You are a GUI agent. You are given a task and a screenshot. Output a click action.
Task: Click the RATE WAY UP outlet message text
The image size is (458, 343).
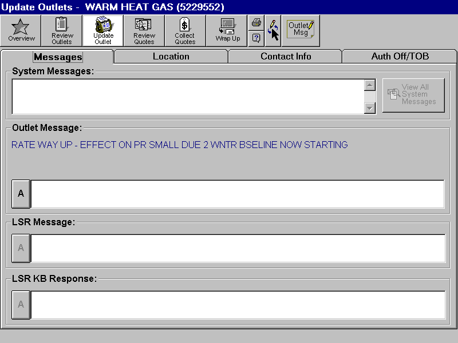(x=179, y=145)
